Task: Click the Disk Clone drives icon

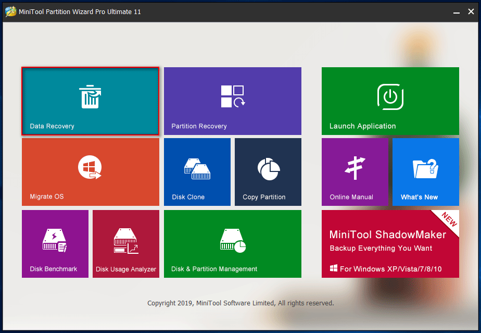Action: [x=197, y=169]
